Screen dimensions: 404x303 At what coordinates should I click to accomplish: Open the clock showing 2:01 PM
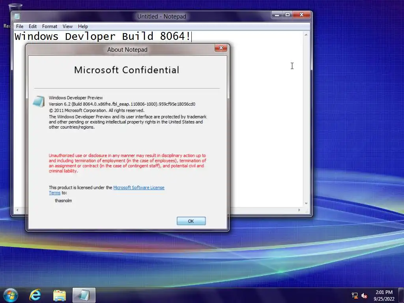click(384, 296)
